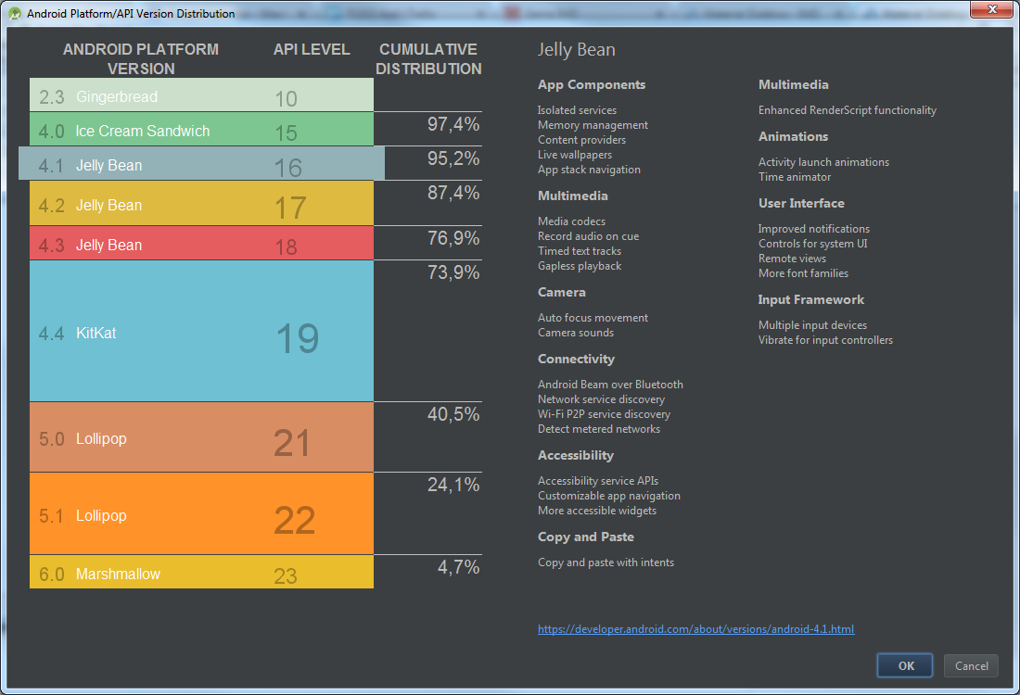Click the 95,2% cumulative distribution value

coord(453,158)
